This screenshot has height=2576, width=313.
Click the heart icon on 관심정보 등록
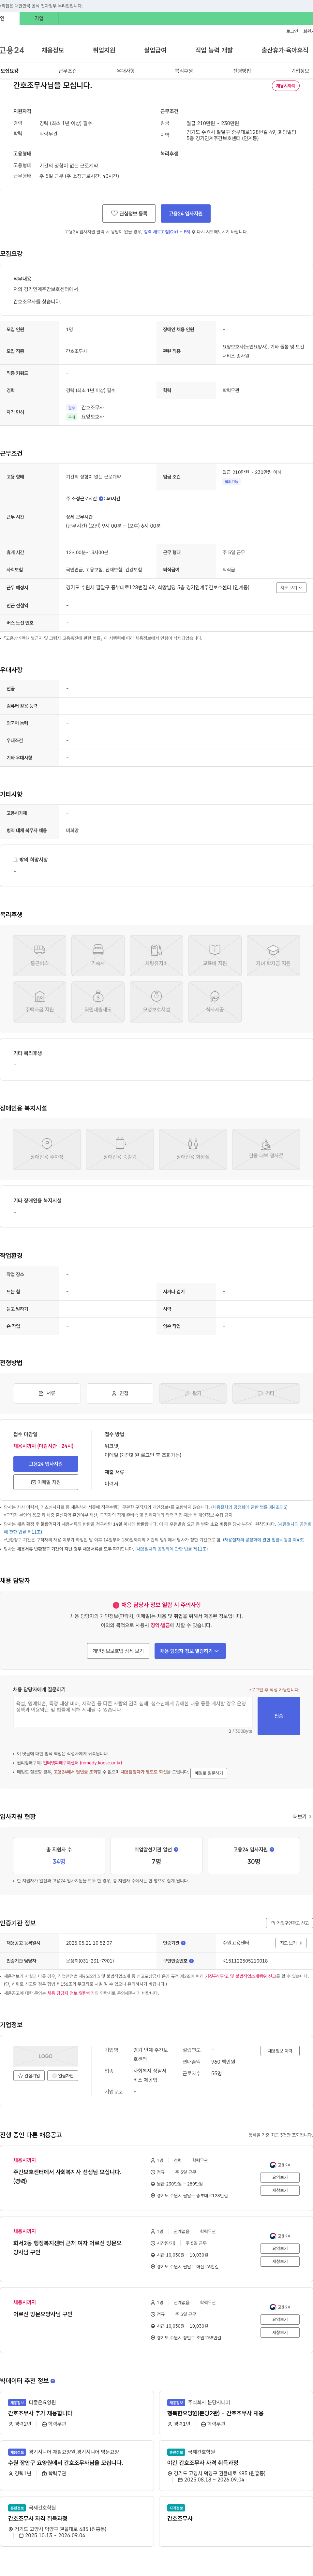coord(114,213)
